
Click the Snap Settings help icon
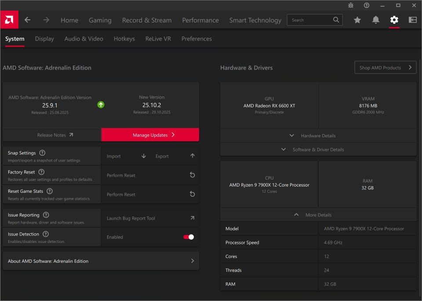click(42, 153)
